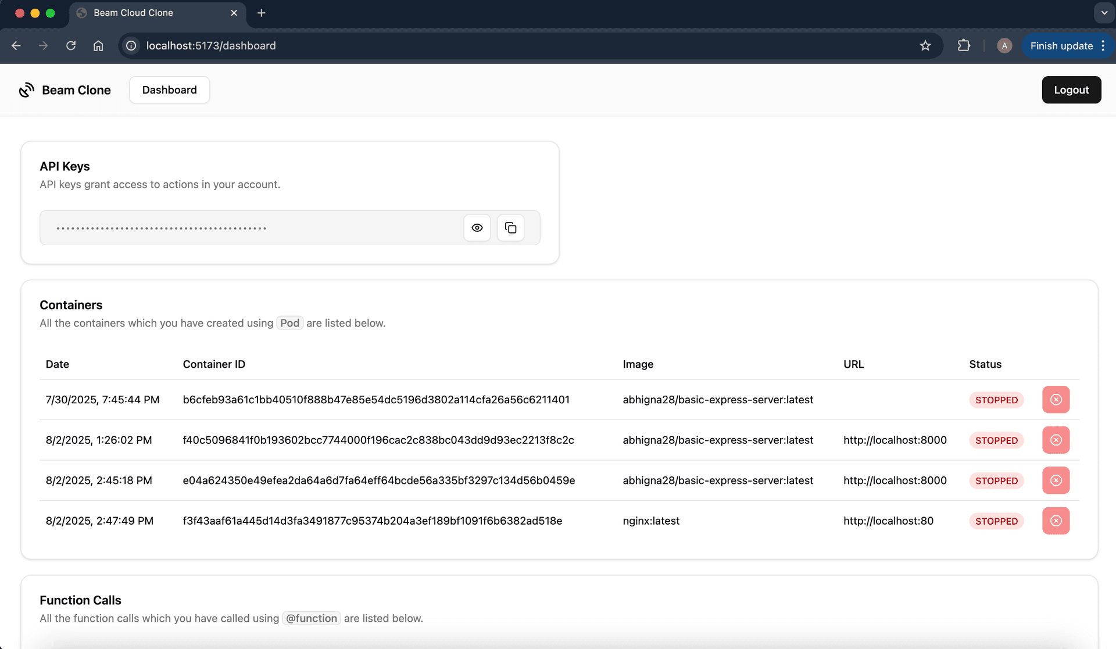Open the Dashboard nav tab
The width and height of the screenshot is (1116, 649).
[169, 90]
